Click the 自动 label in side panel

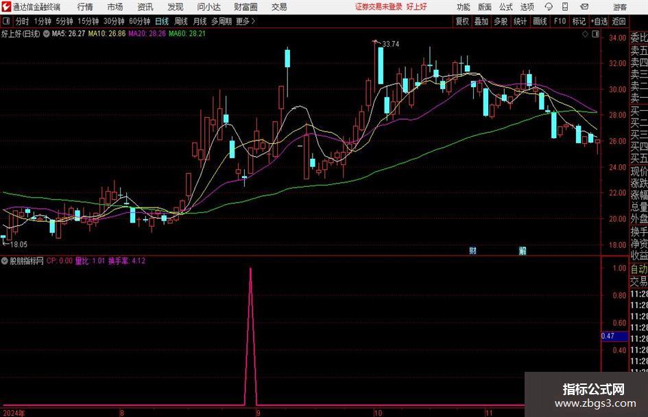(639, 269)
